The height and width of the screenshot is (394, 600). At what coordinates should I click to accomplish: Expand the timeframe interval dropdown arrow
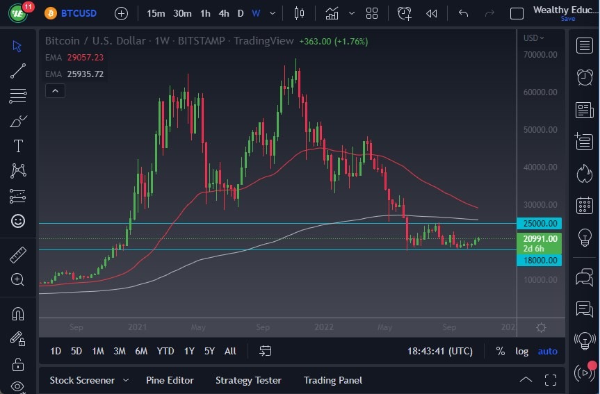click(x=273, y=13)
